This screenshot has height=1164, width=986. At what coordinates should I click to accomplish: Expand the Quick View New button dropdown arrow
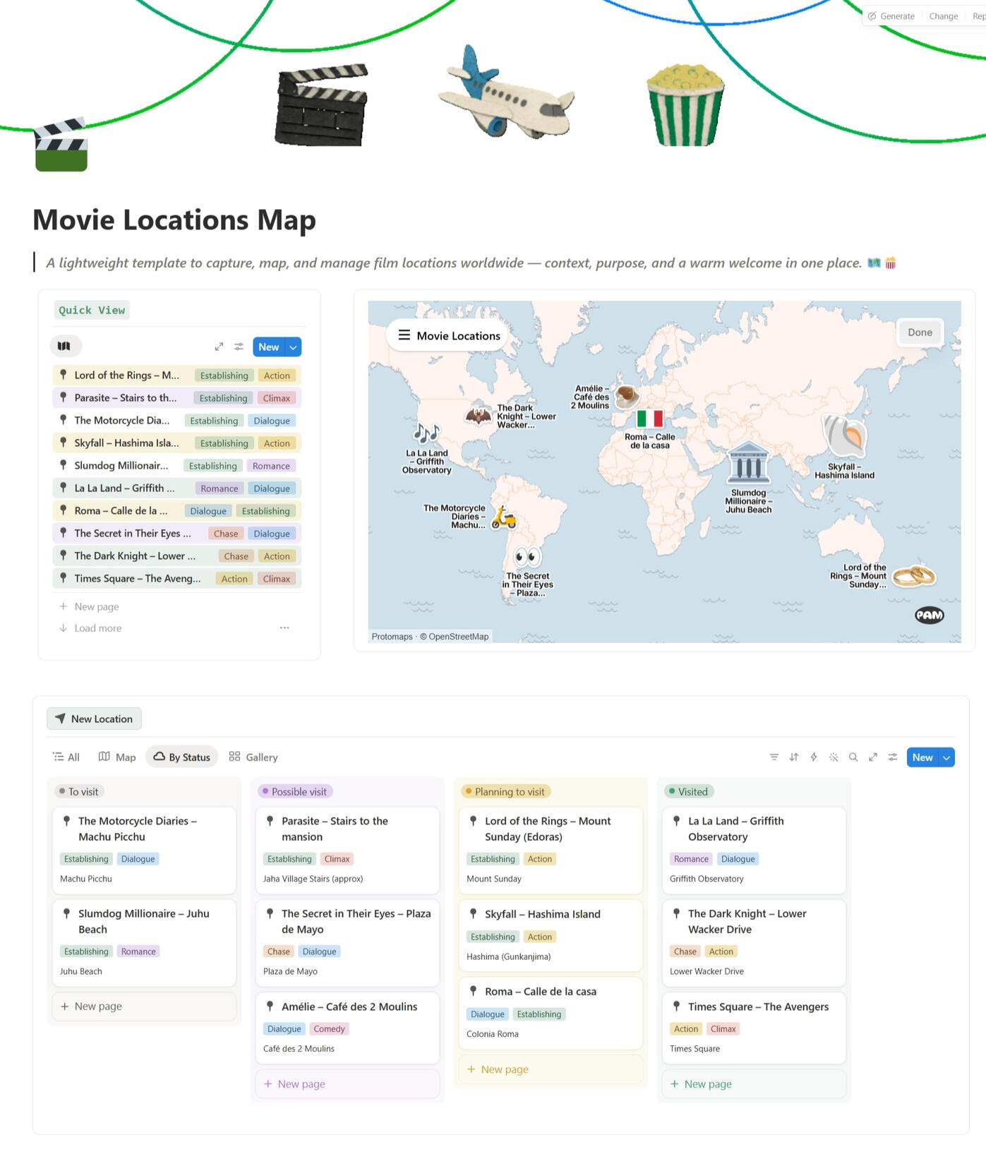(294, 347)
